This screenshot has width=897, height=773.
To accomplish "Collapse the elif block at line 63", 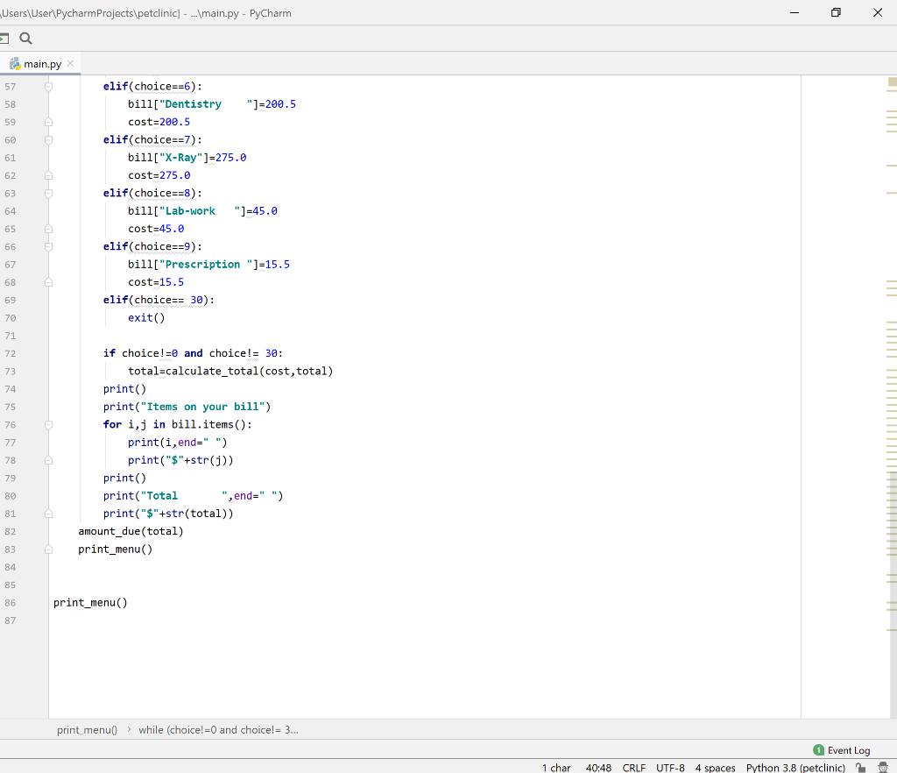I will pos(49,193).
